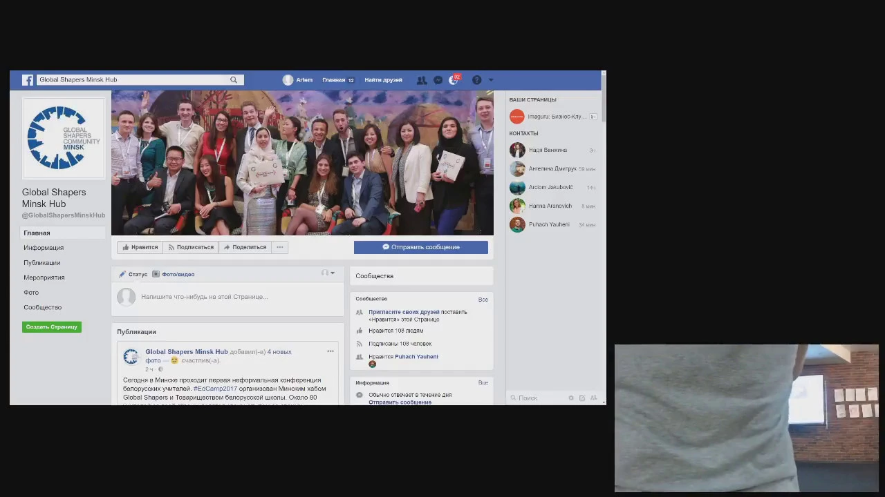The image size is (885, 497).
Task: Click create group icon in chat bar
Action: [593, 398]
